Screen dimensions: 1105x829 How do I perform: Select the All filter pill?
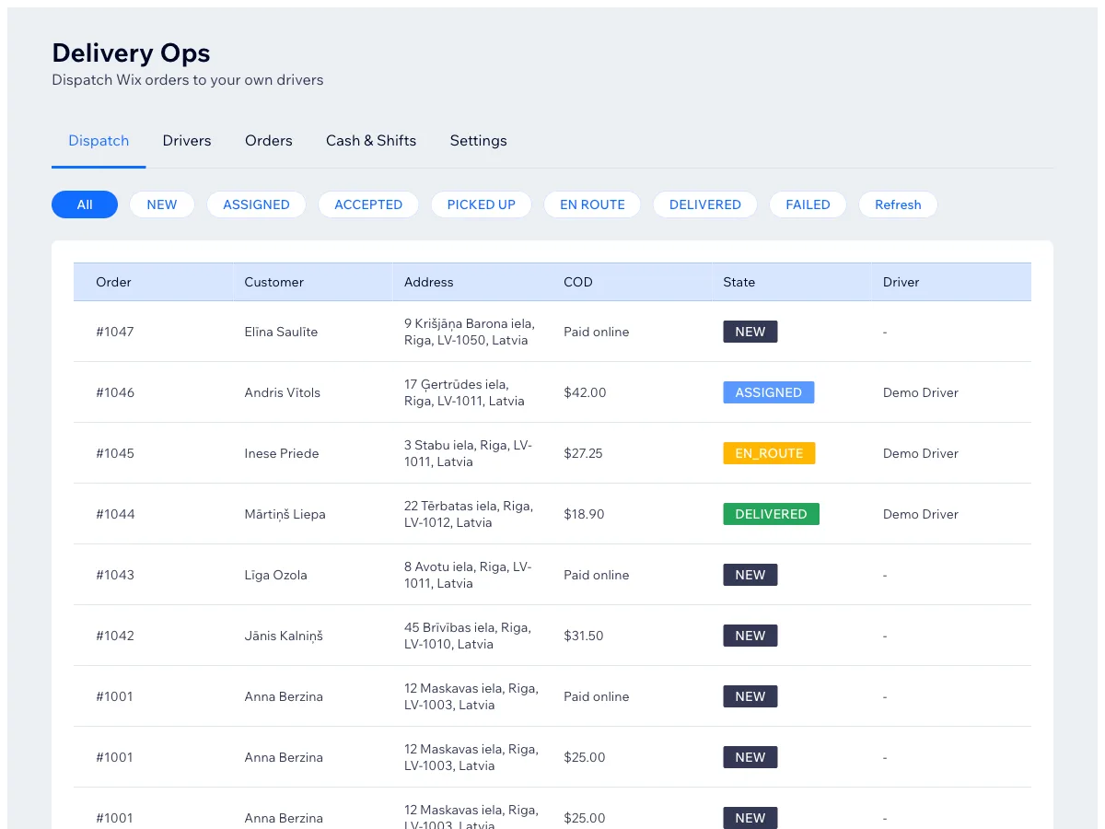85,204
